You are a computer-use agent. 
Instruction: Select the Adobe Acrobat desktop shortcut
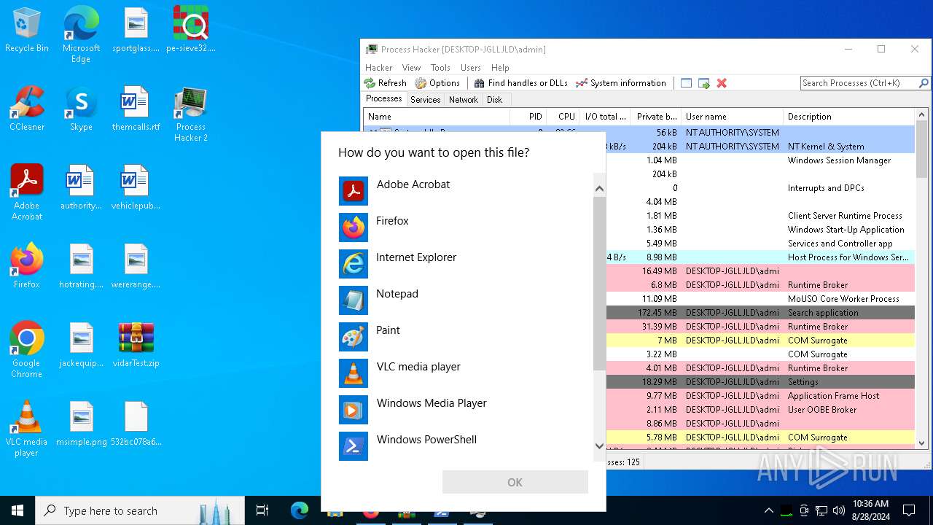pyautogui.click(x=27, y=192)
